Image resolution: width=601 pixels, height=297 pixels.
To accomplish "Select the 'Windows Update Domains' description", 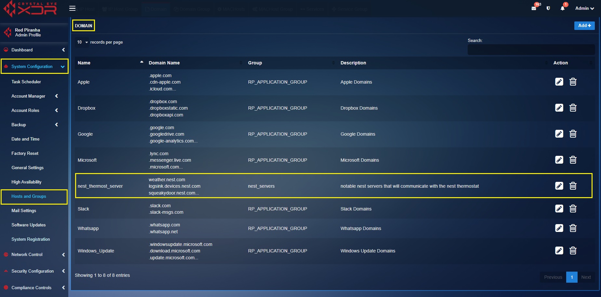I will pos(368,251).
